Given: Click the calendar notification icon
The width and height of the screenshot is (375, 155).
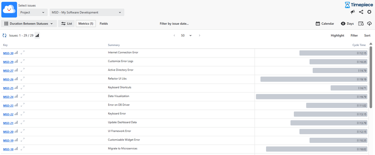Looking at the screenshot, I should 361,23.
